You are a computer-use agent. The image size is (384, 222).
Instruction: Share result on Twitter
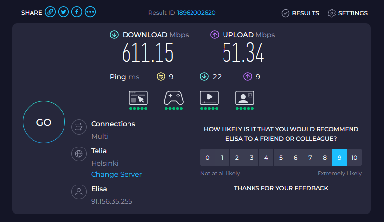[64, 12]
